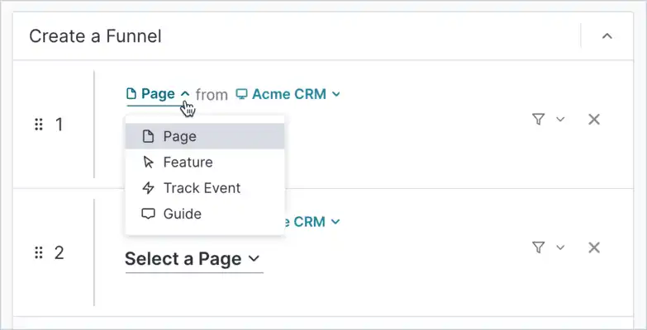
Task: Expand the filter chevron on step 2
Action: pyautogui.click(x=560, y=247)
